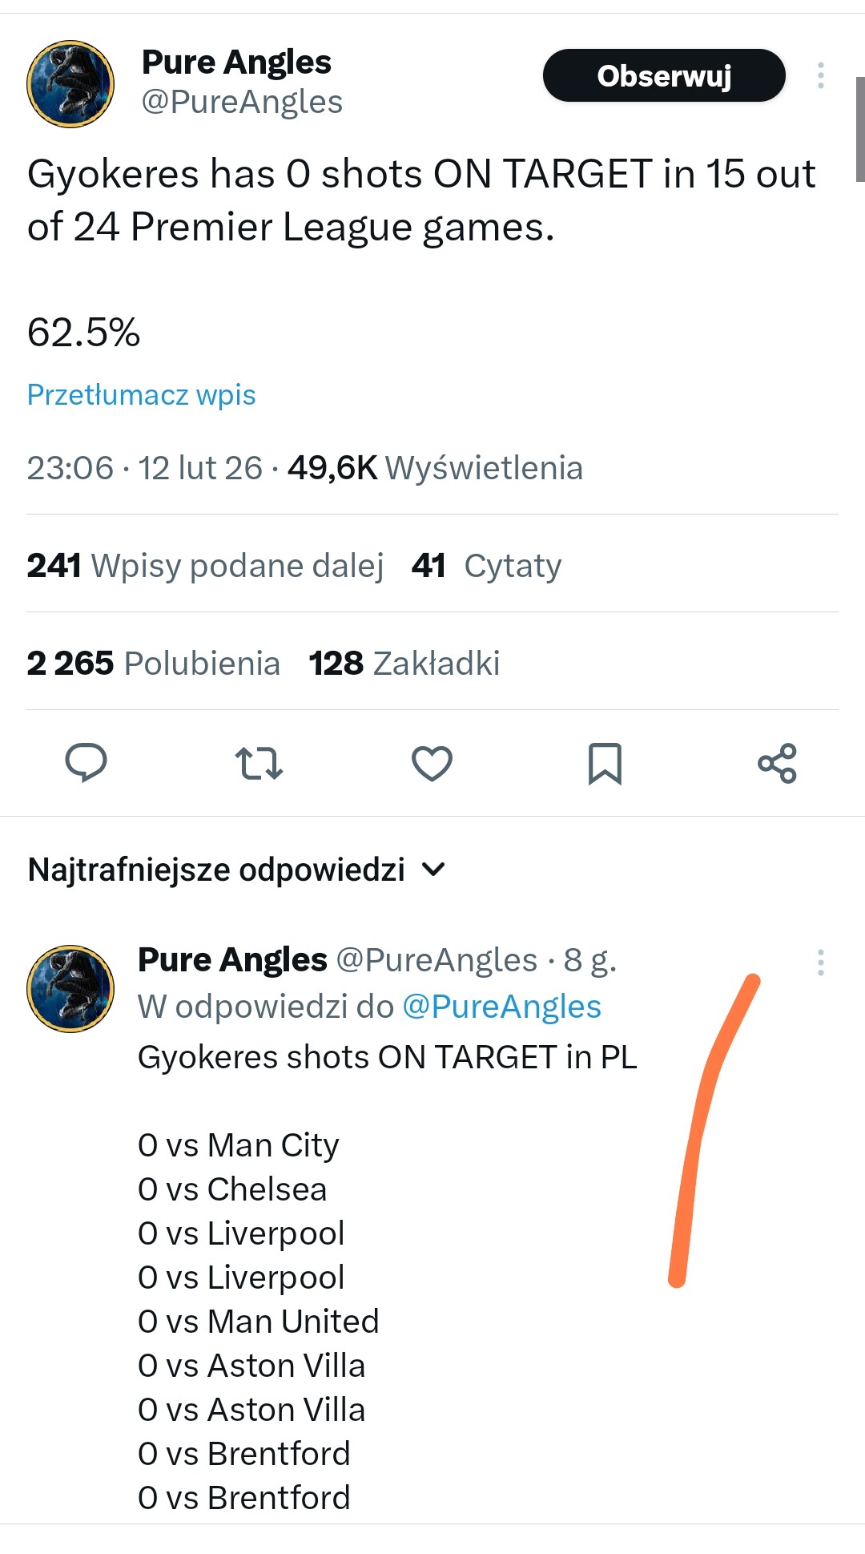Open reply's three-dot more options
The width and height of the screenshot is (865, 1554).
(x=820, y=962)
